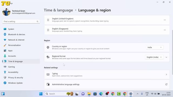
Task: Click the Regional format icon
Action: pyautogui.click(x=48, y=57)
